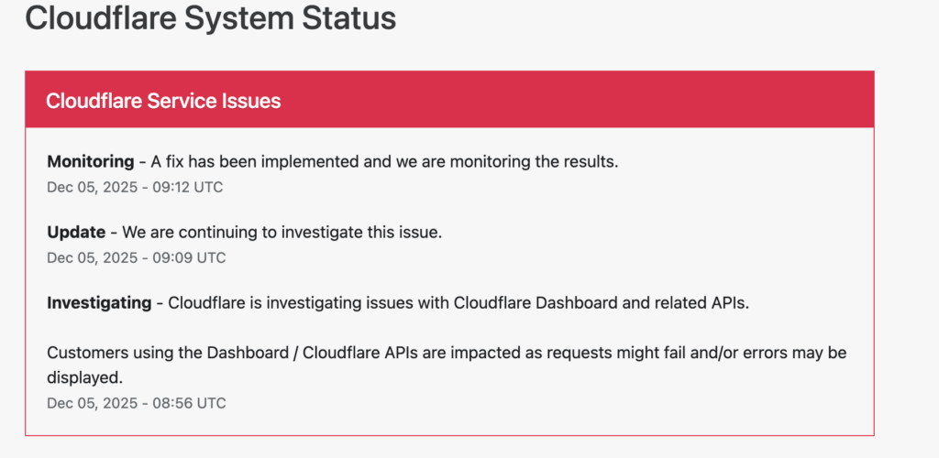Image resolution: width=939 pixels, height=458 pixels.
Task: Click the bold "Investigating" status label
Action: pos(99,302)
